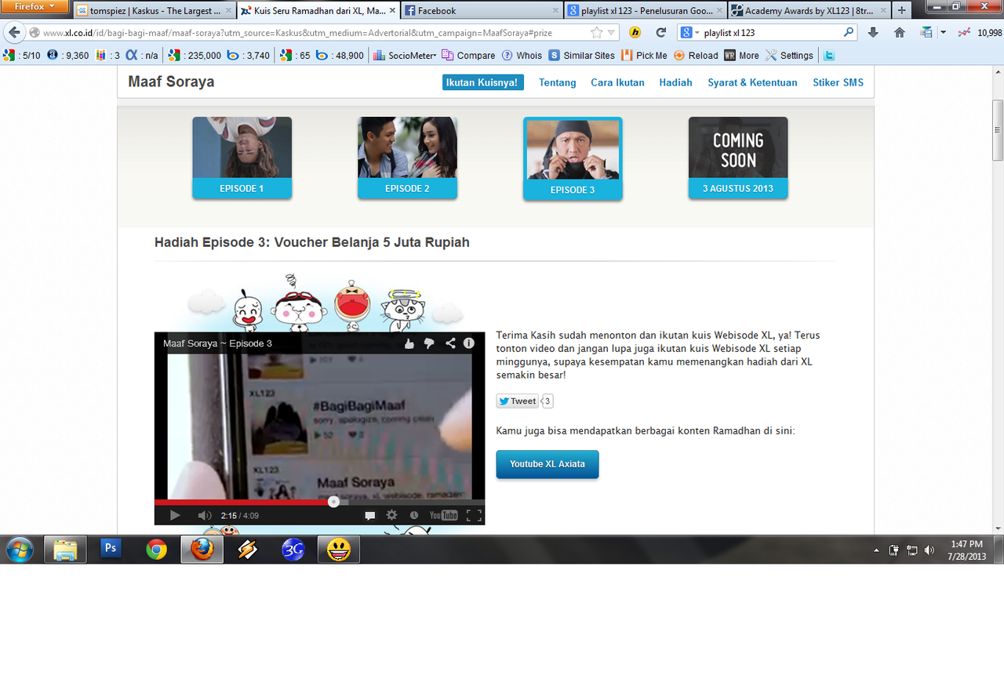Switch to the Facebook tab

coord(482,11)
